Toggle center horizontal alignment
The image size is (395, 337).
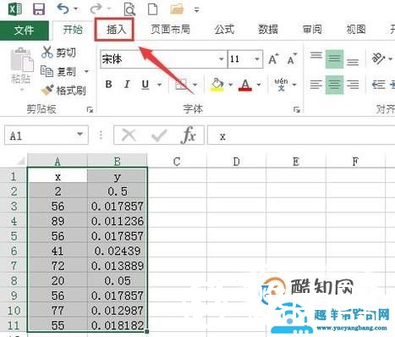pyautogui.click(x=334, y=85)
